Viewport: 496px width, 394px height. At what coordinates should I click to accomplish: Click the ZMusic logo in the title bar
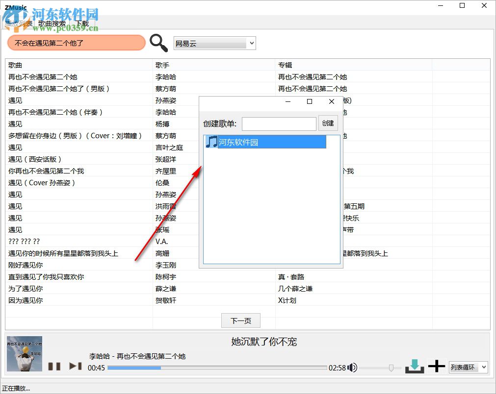pyautogui.click(x=15, y=7)
